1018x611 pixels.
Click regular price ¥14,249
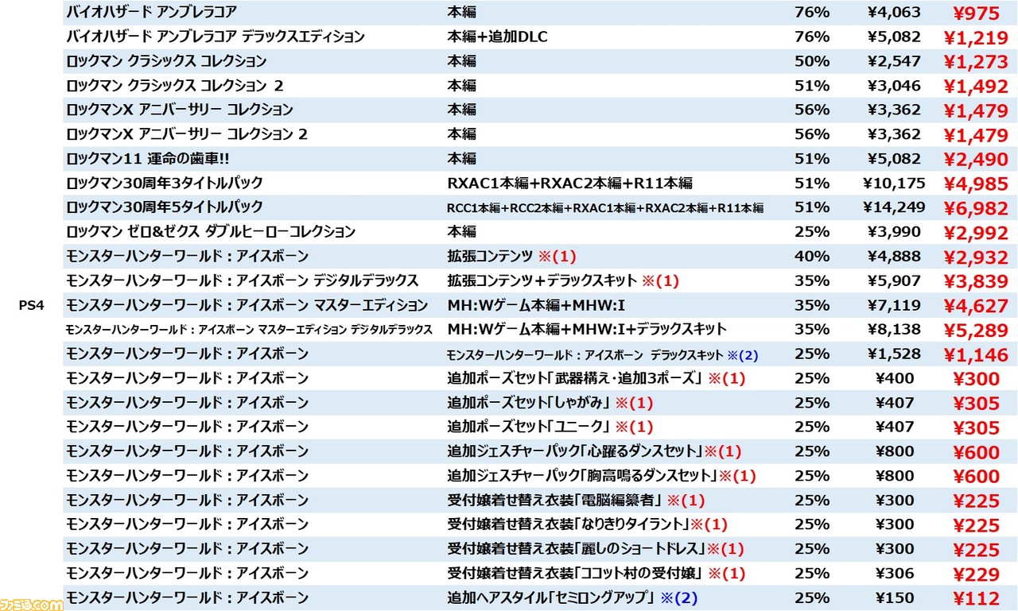pos(893,207)
